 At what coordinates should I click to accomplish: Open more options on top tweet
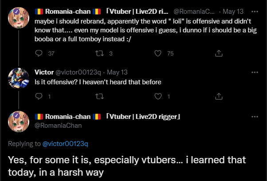tap(255, 10)
